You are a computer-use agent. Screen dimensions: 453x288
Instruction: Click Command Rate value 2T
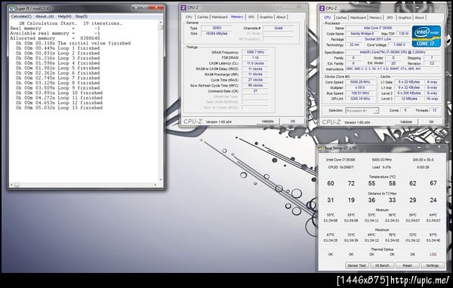255,91
